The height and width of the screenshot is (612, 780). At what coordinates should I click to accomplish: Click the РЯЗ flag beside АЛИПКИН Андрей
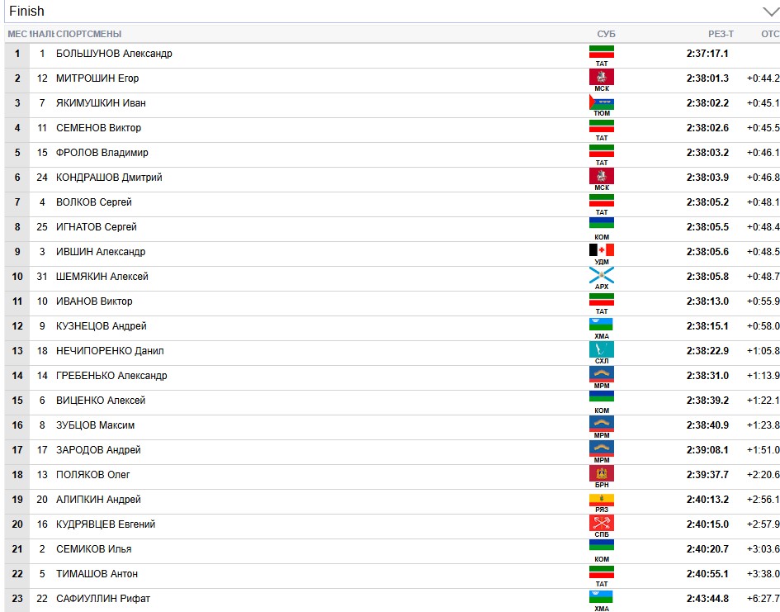pos(601,499)
